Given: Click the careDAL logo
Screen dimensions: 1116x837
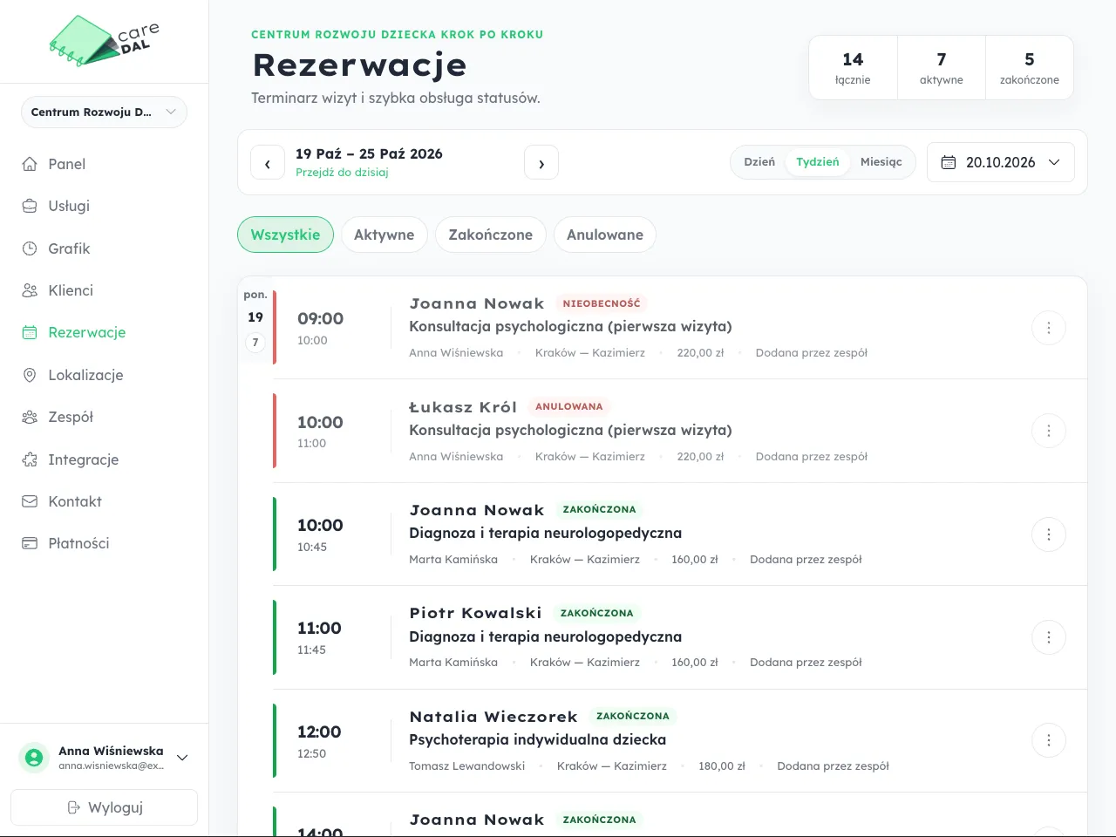Looking at the screenshot, I should point(105,41).
